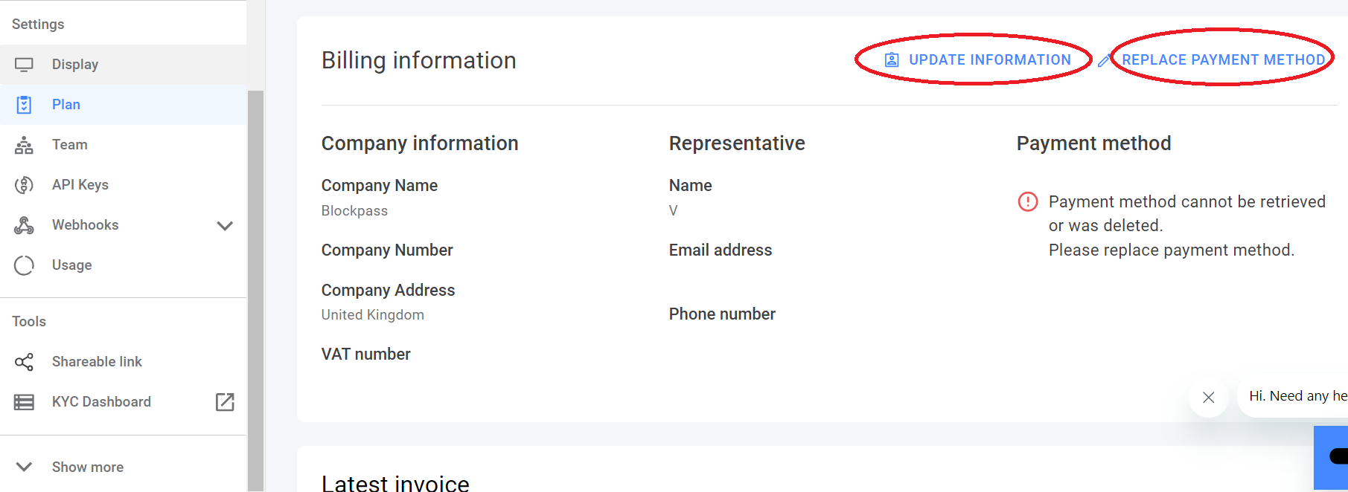This screenshot has height=492, width=1348.
Task: Click REPLACE PAYMENT METHOD button
Action: click(1223, 60)
